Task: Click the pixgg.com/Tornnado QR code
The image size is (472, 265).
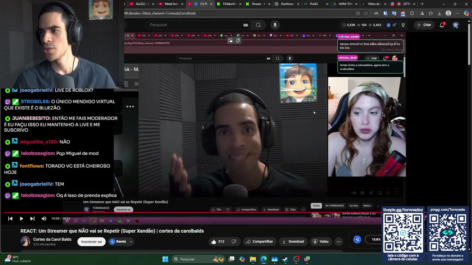Action: [448, 232]
